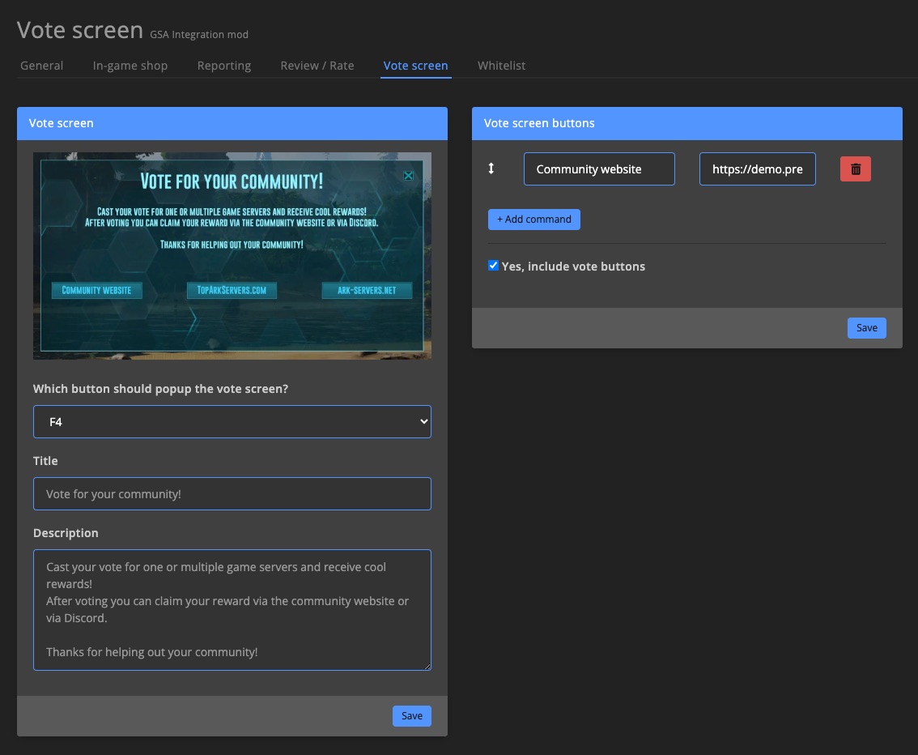Switch to the General tab
The image size is (918, 755).
click(x=41, y=66)
